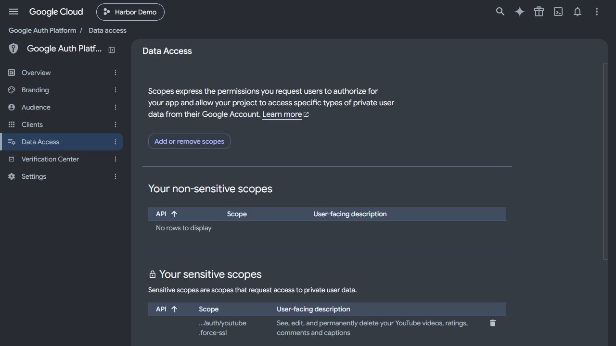Open notifications bell
Image resolution: width=616 pixels, height=346 pixels.
(577, 12)
